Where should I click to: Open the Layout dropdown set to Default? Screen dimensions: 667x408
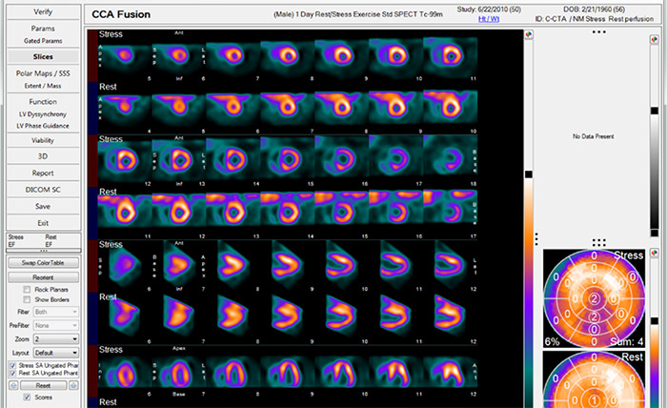(56, 353)
